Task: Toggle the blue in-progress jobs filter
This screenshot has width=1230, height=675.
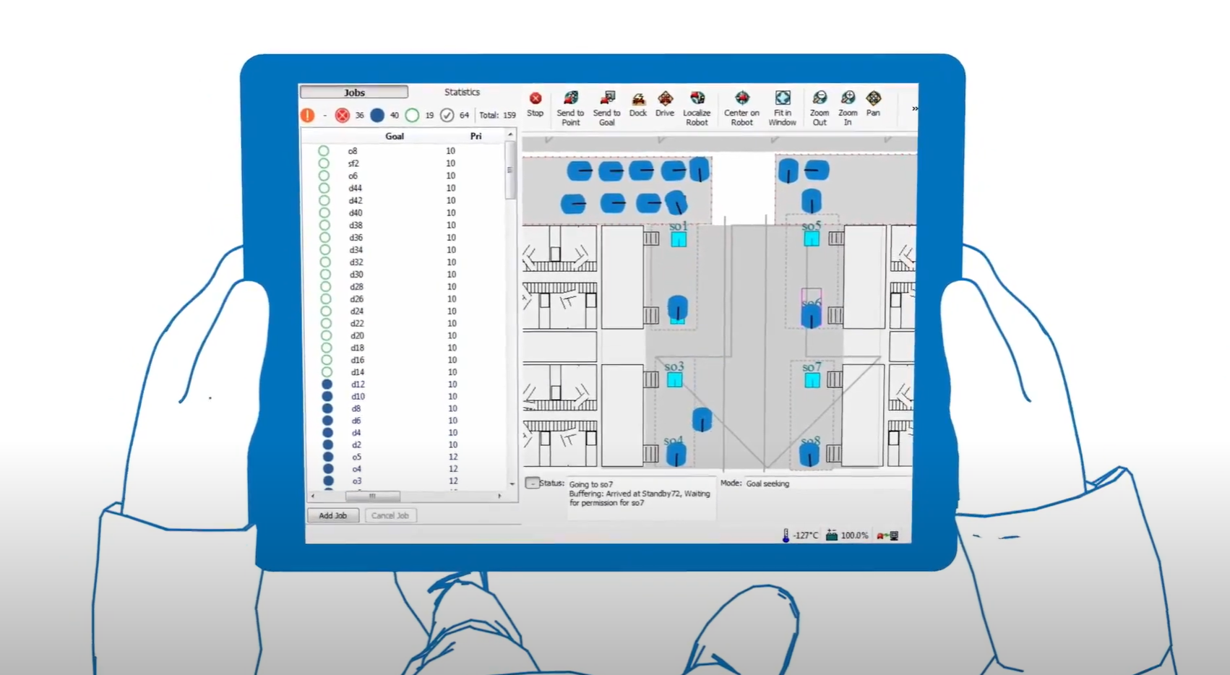Action: [x=377, y=116]
